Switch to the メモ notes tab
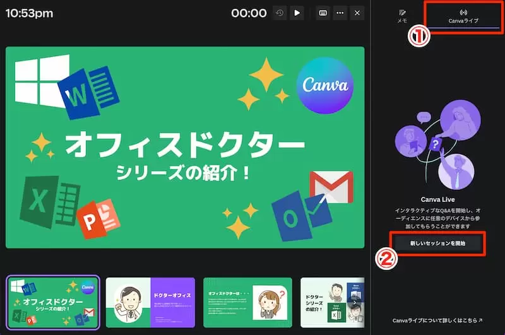Screen dimensions: 505x335 (402, 16)
